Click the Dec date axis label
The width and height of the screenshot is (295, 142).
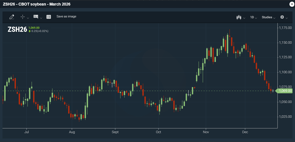(245, 132)
